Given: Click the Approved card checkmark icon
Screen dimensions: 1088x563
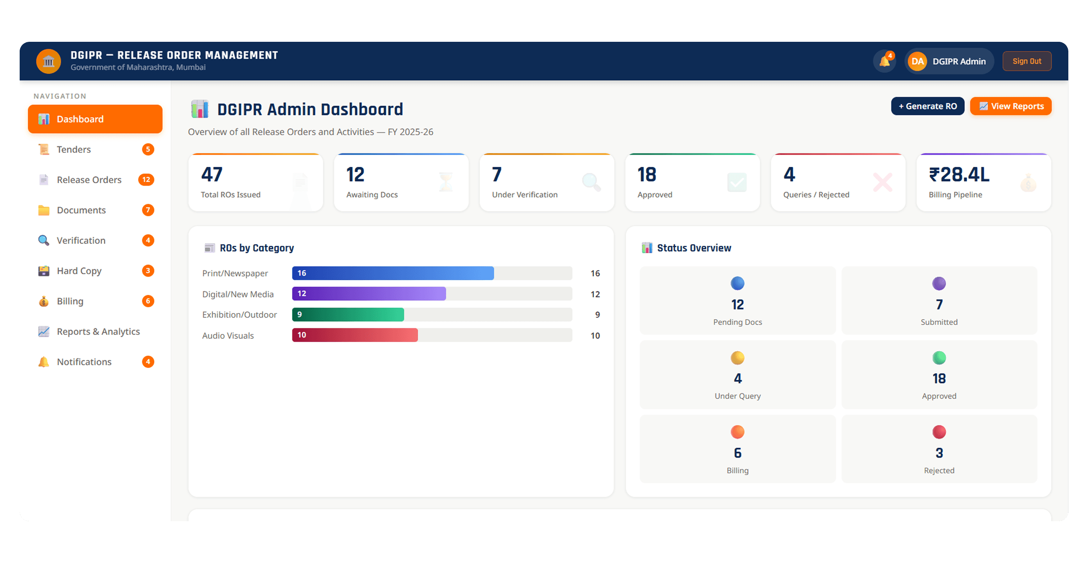Looking at the screenshot, I should (737, 182).
